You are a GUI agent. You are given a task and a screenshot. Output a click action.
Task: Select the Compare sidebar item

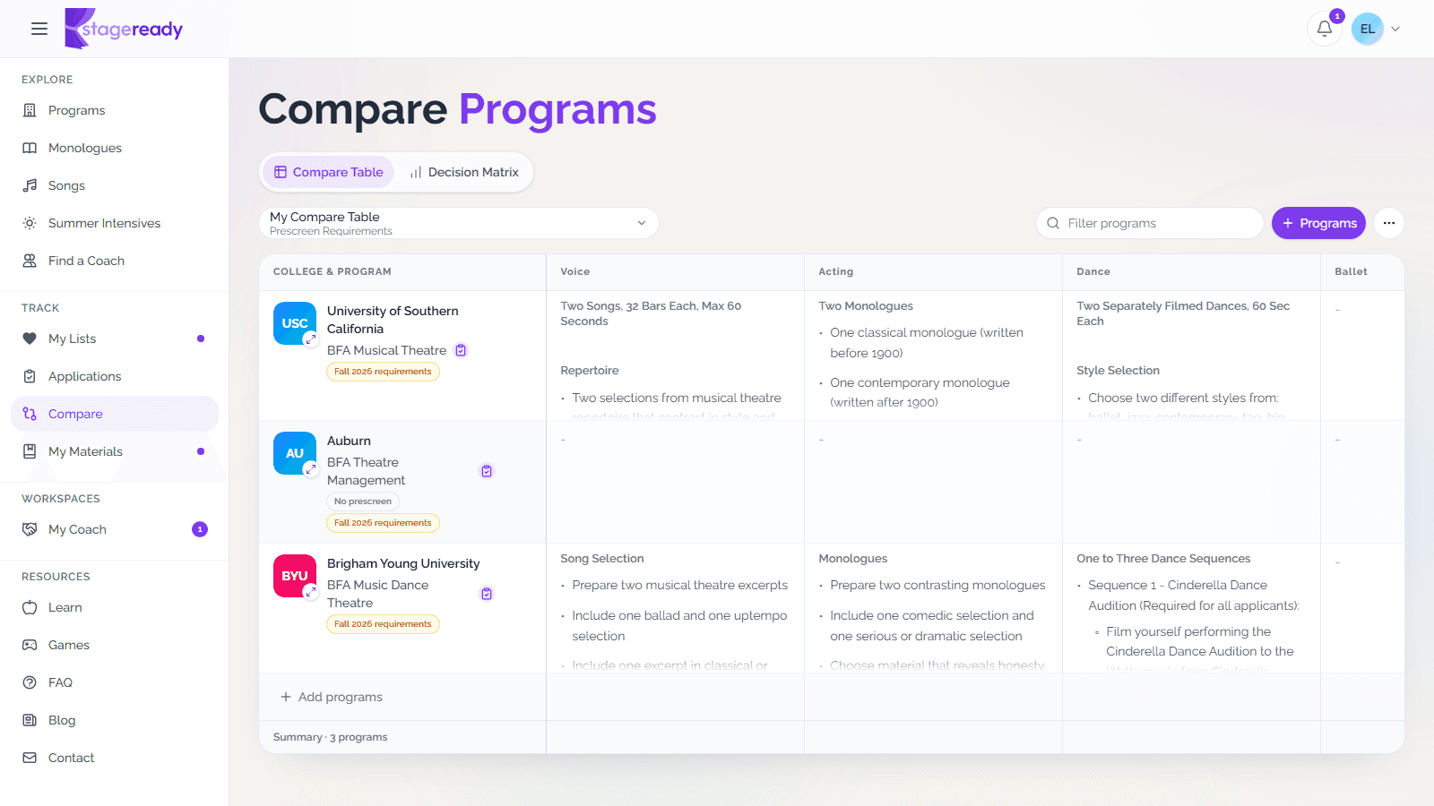point(115,414)
